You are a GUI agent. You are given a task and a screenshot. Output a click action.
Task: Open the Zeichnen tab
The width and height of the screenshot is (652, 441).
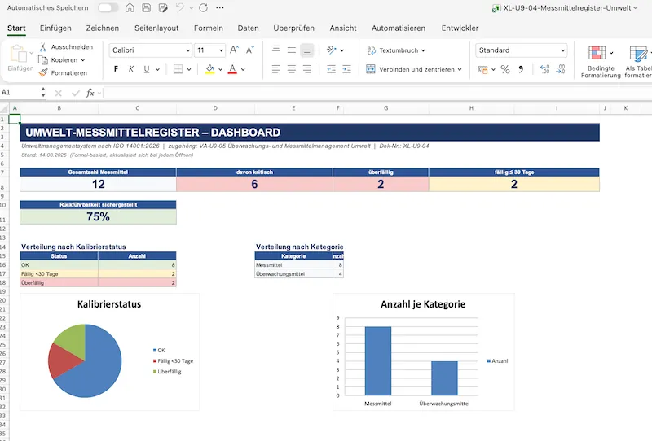(103, 28)
